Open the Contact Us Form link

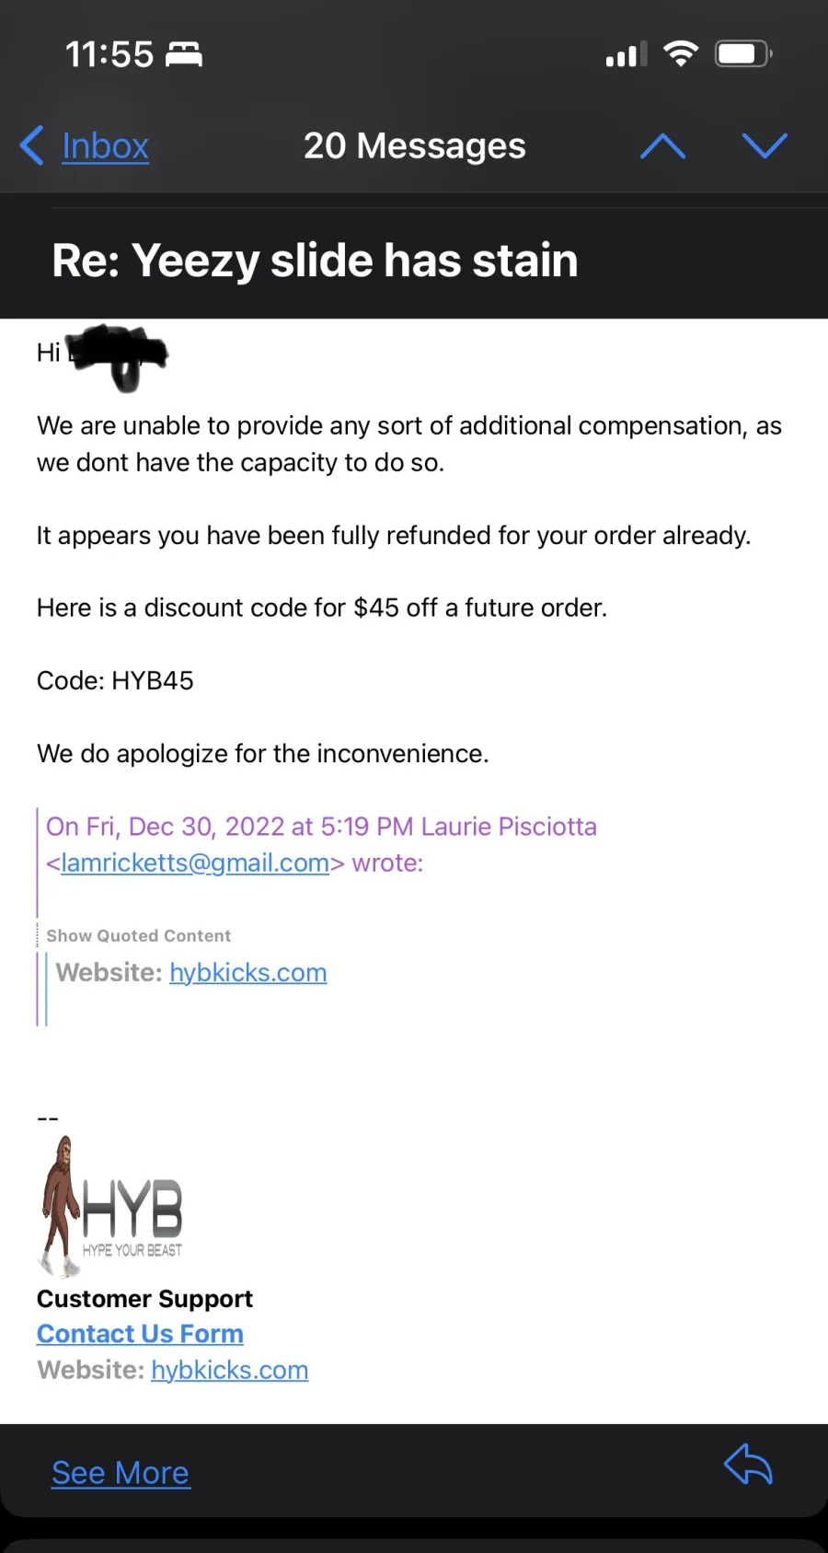click(x=140, y=1334)
